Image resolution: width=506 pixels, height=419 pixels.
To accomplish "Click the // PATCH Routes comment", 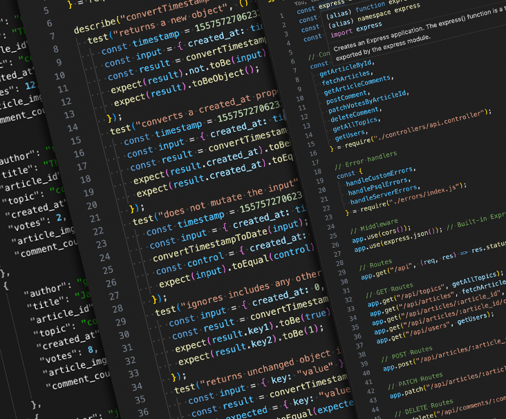I will 415,382.
